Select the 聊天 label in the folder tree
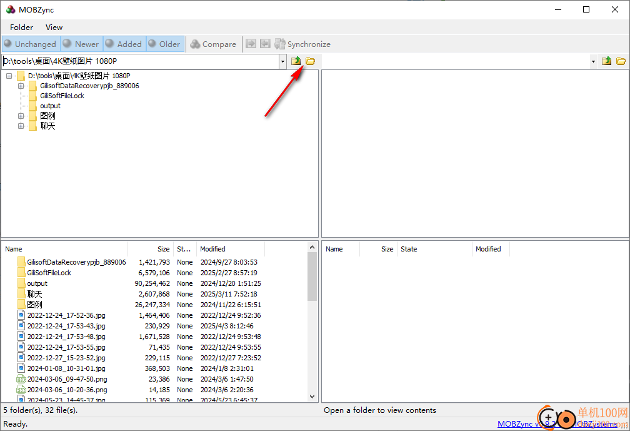 coord(47,126)
